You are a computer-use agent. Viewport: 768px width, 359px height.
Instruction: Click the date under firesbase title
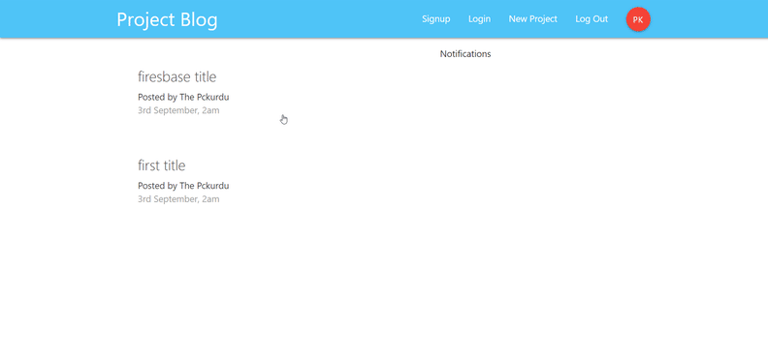pyautogui.click(x=178, y=110)
